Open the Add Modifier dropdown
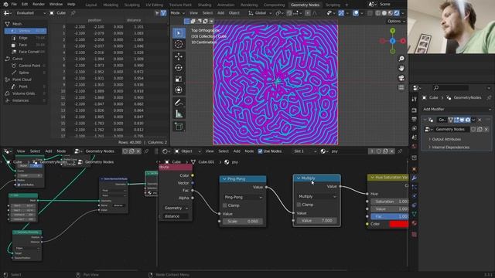The width and height of the screenshot is (495, 278). [x=456, y=109]
